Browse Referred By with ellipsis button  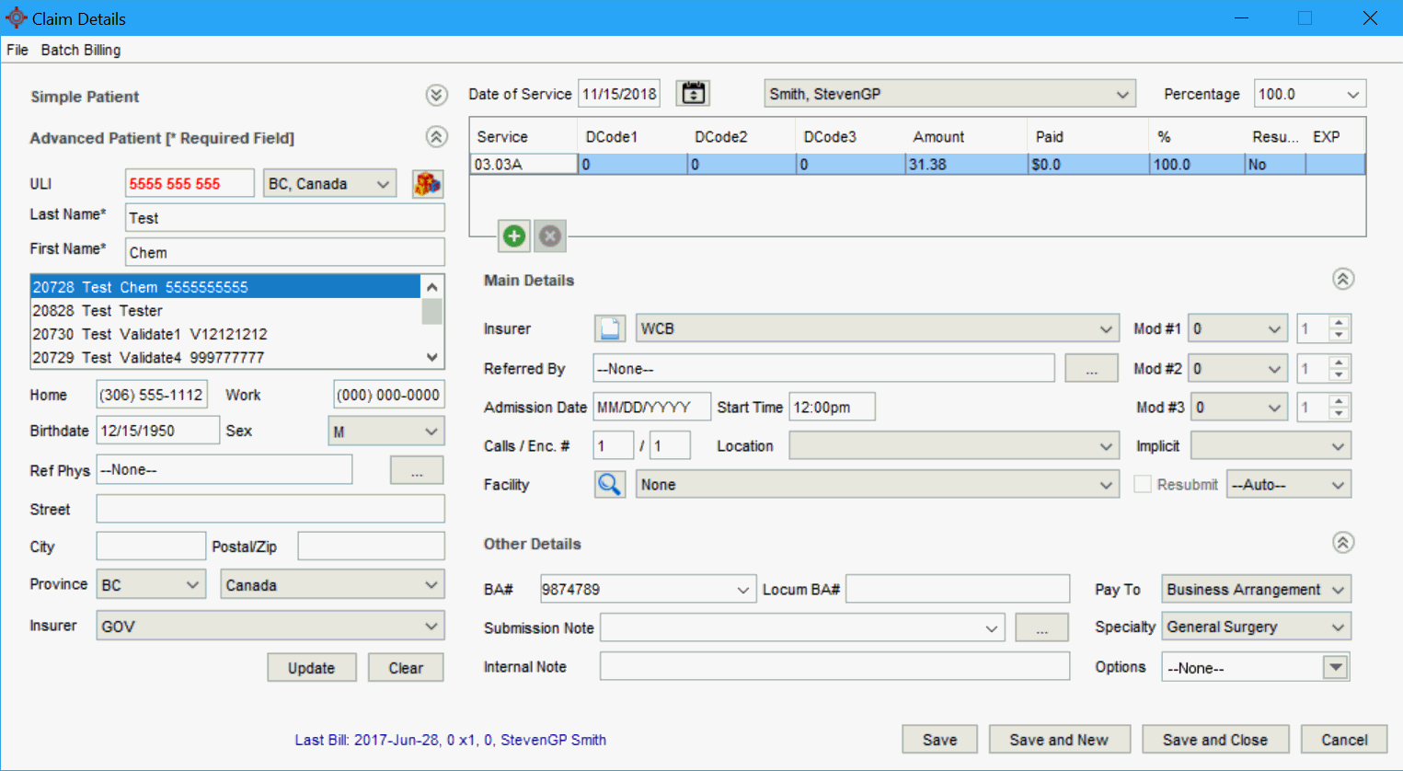[1091, 368]
